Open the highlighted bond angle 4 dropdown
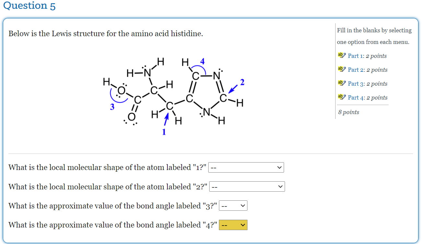Image resolution: width=422 pixels, height=244 pixels. tap(233, 225)
